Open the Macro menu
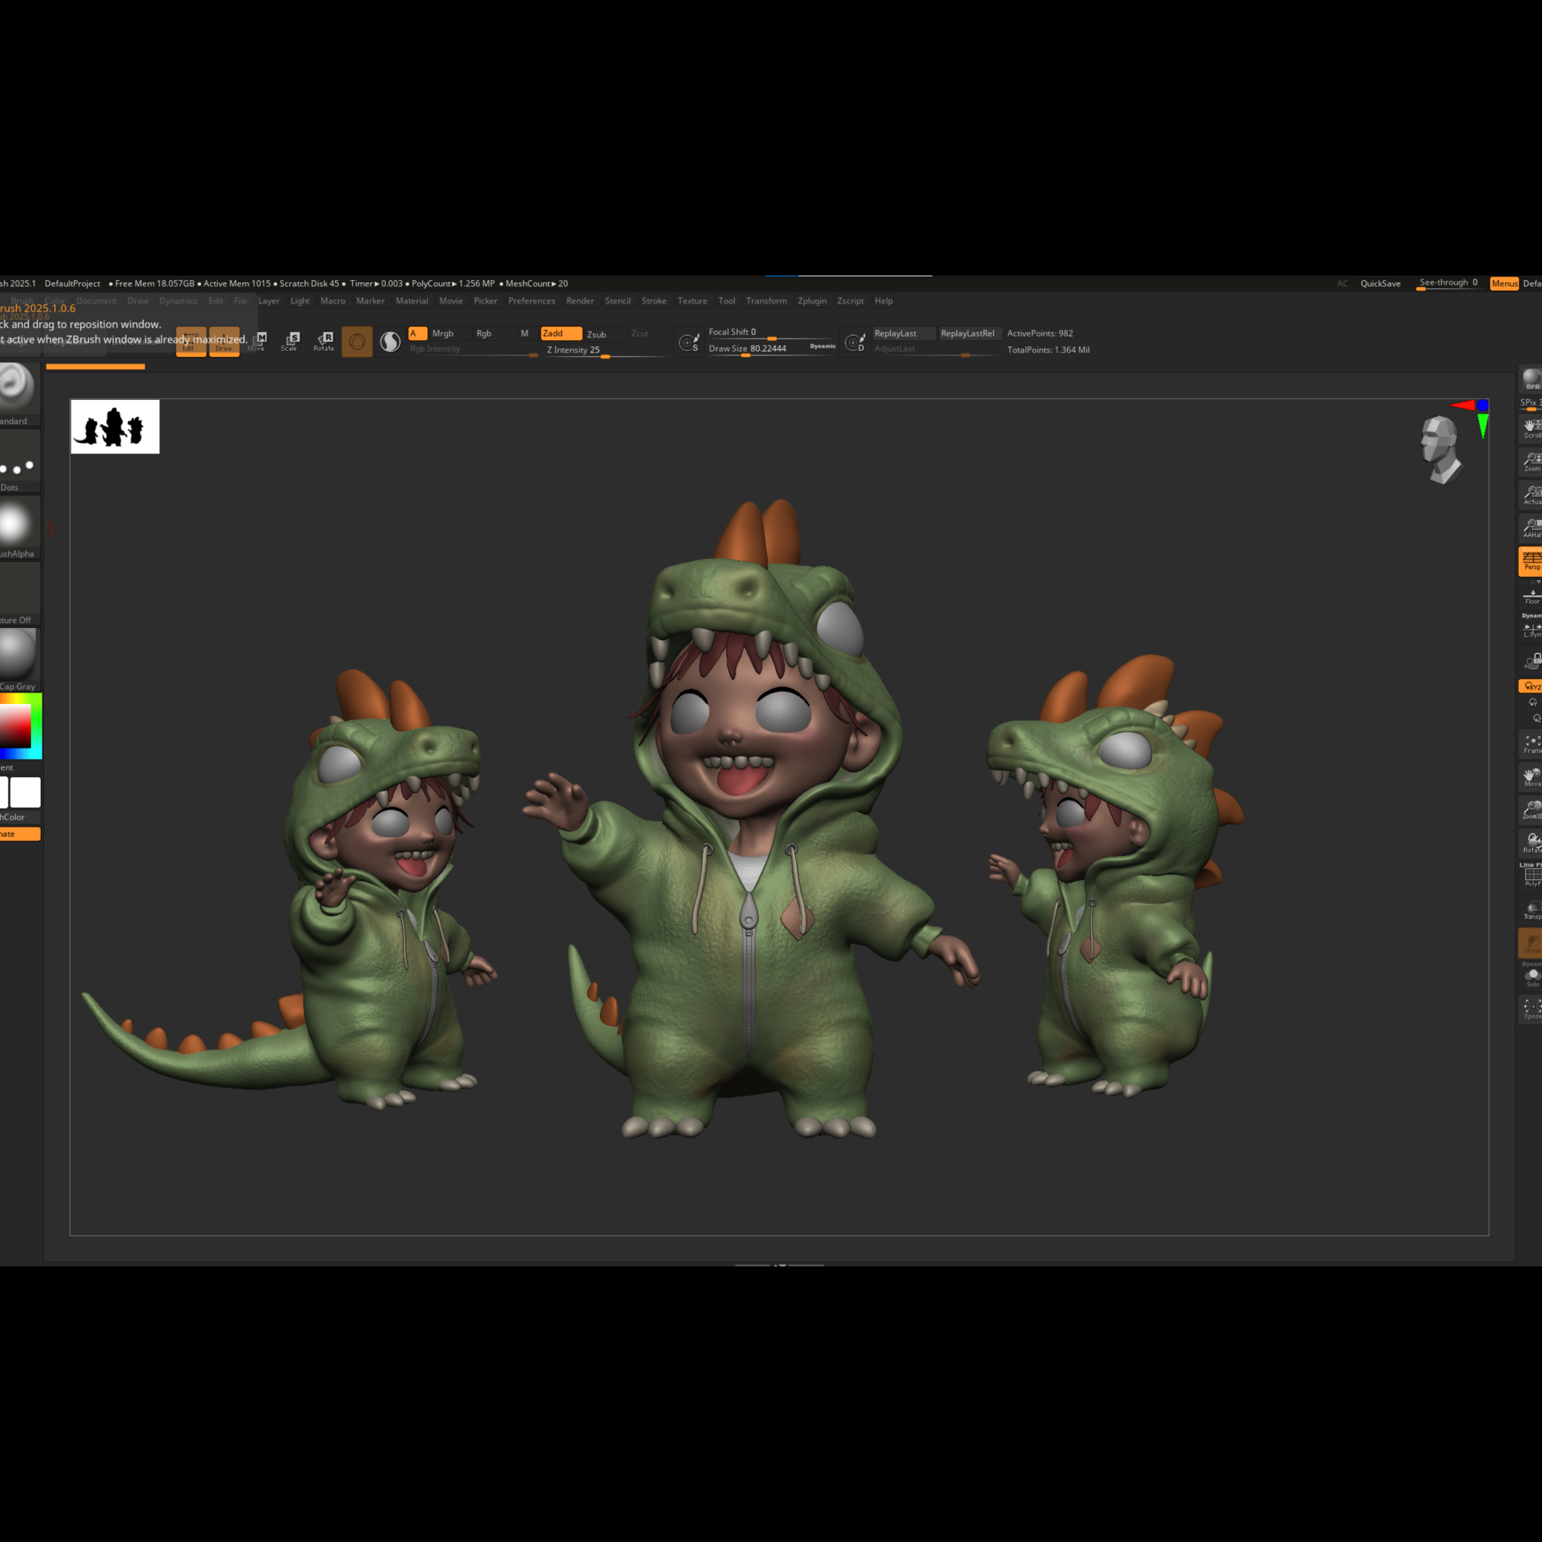The width and height of the screenshot is (1542, 1542). tap(333, 301)
